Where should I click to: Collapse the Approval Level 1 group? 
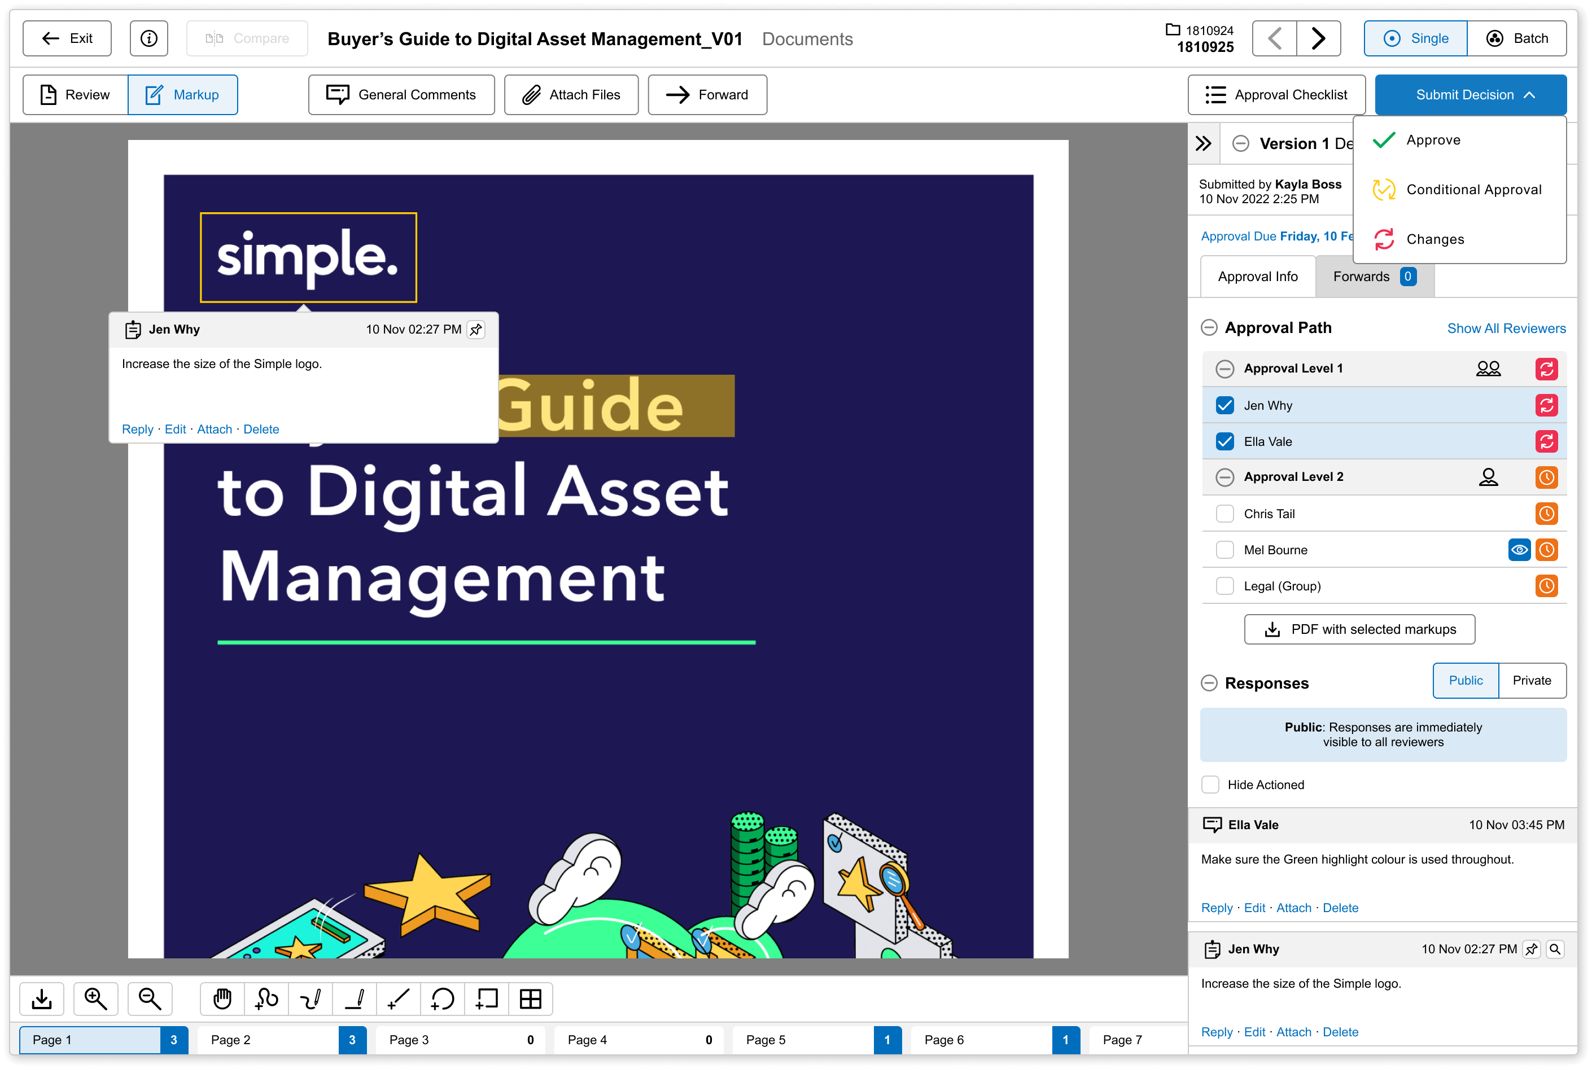point(1225,369)
